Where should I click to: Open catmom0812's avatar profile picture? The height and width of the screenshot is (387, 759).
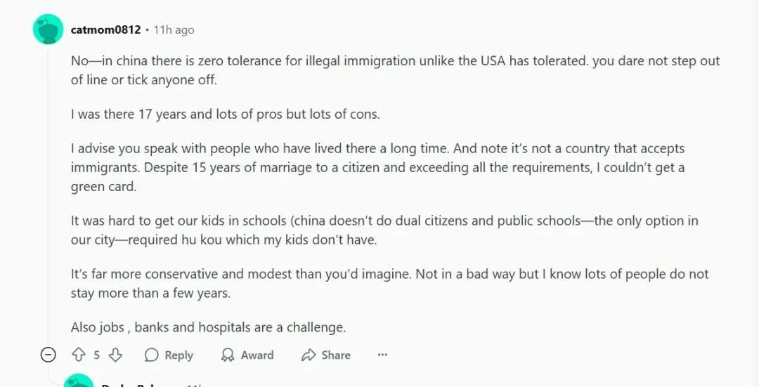[x=48, y=29]
